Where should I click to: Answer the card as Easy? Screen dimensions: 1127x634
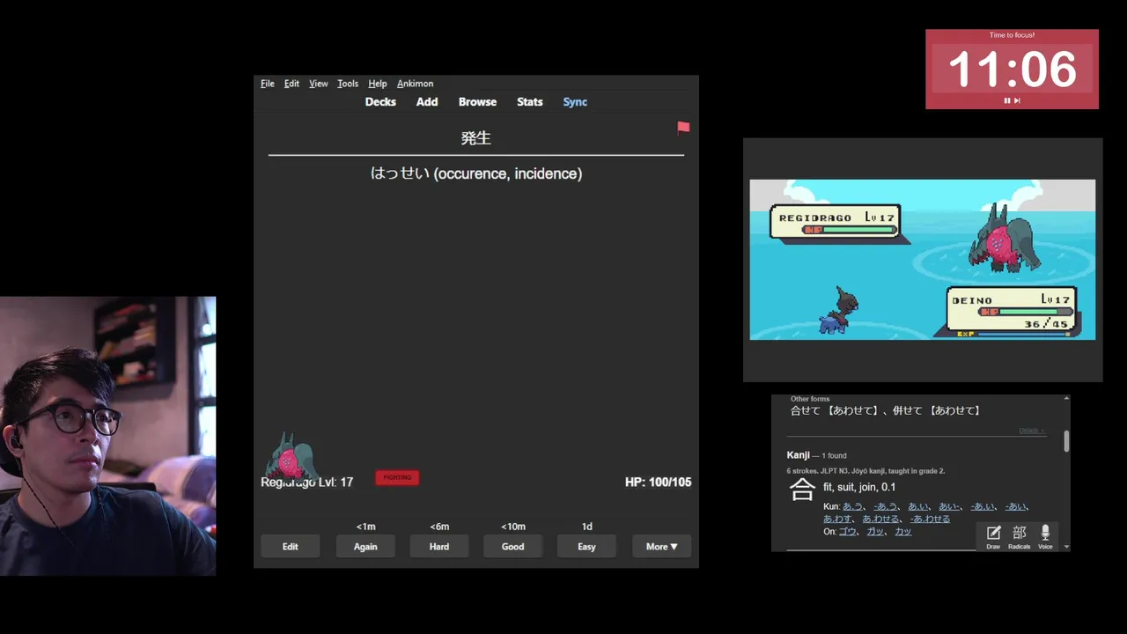coord(586,547)
